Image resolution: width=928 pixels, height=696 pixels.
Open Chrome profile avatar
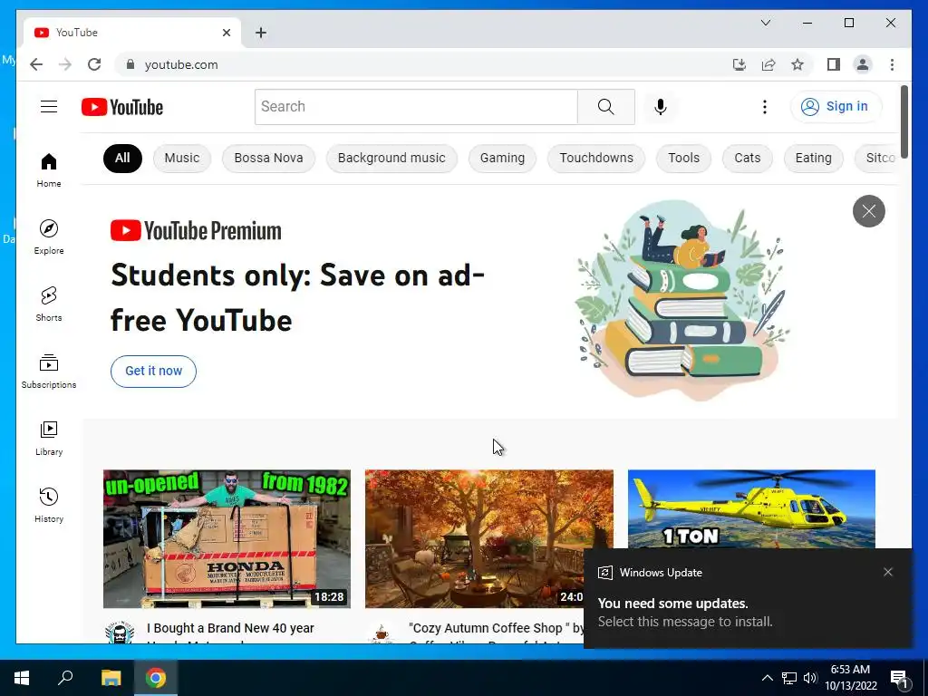pyautogui.click(x=863, y=64)
